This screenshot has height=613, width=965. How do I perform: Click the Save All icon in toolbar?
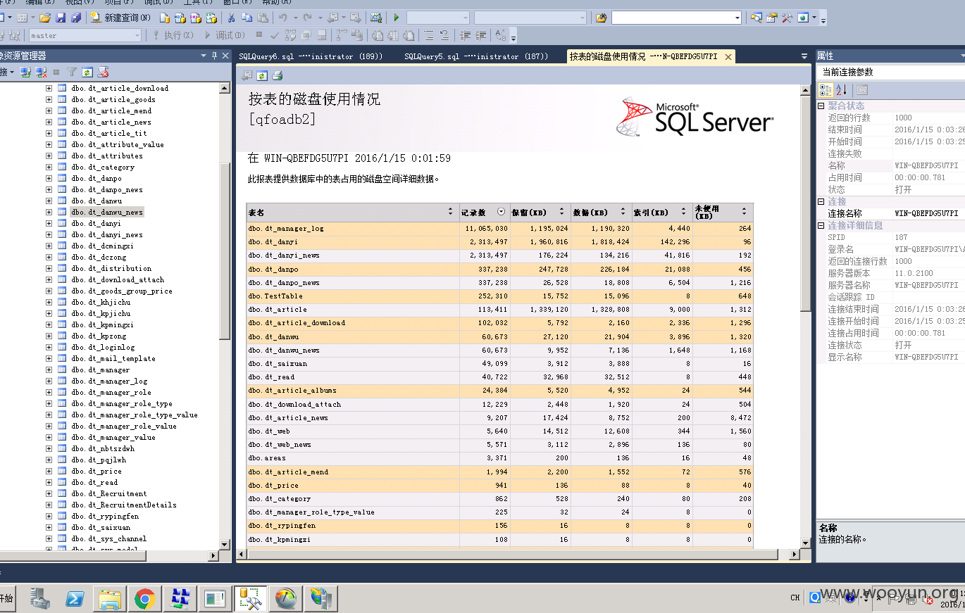click(76, 18)
